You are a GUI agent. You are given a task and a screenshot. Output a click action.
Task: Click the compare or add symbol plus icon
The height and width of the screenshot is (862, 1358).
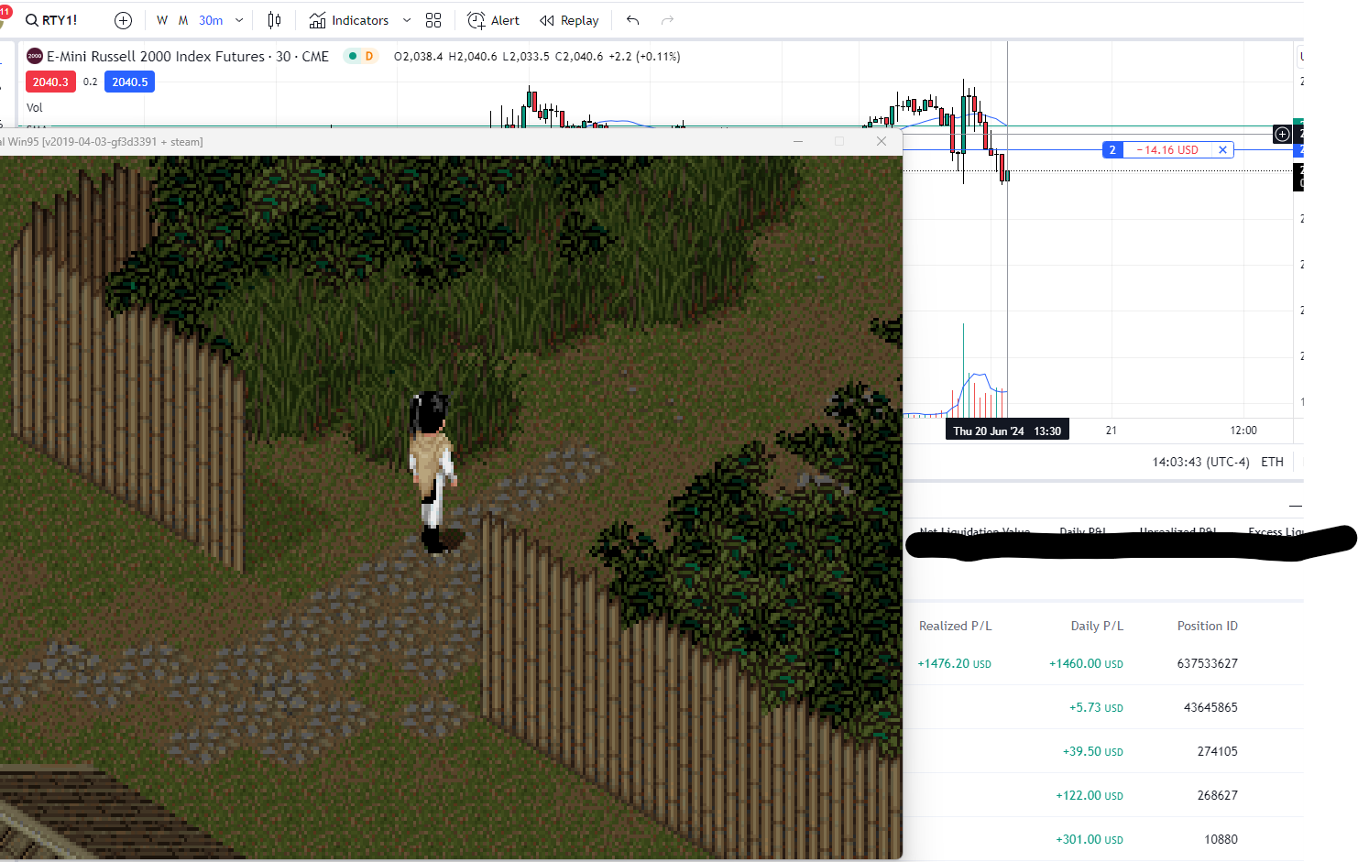[123, 20]
